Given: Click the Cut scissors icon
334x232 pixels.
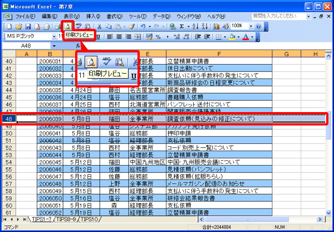Looking at the screenshot, I should pyautogui.click(x=99, y=26).
